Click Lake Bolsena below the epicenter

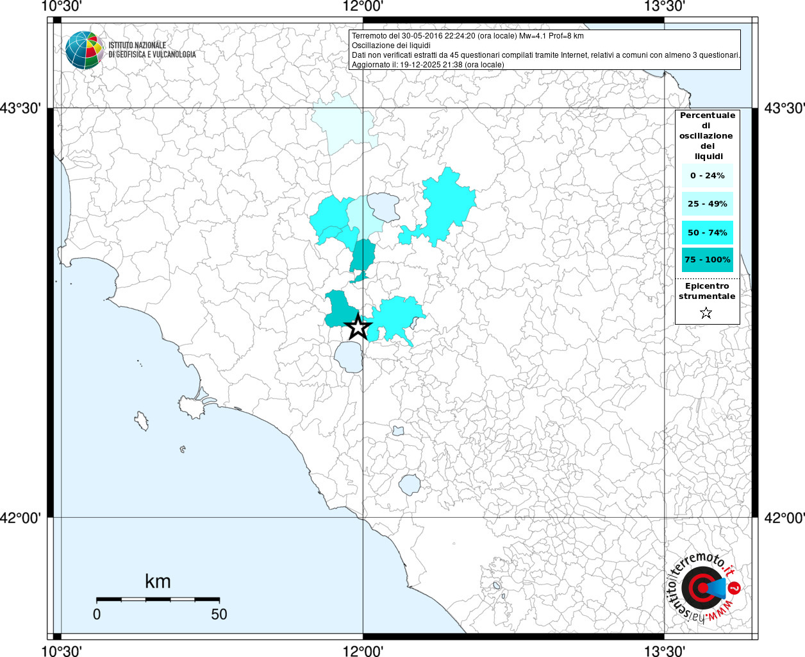(349, 357)
